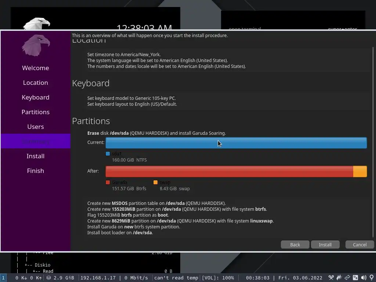Click the lightbulb tray icon
This screenshot has width=376, height=282.
[x=372, y=278]
